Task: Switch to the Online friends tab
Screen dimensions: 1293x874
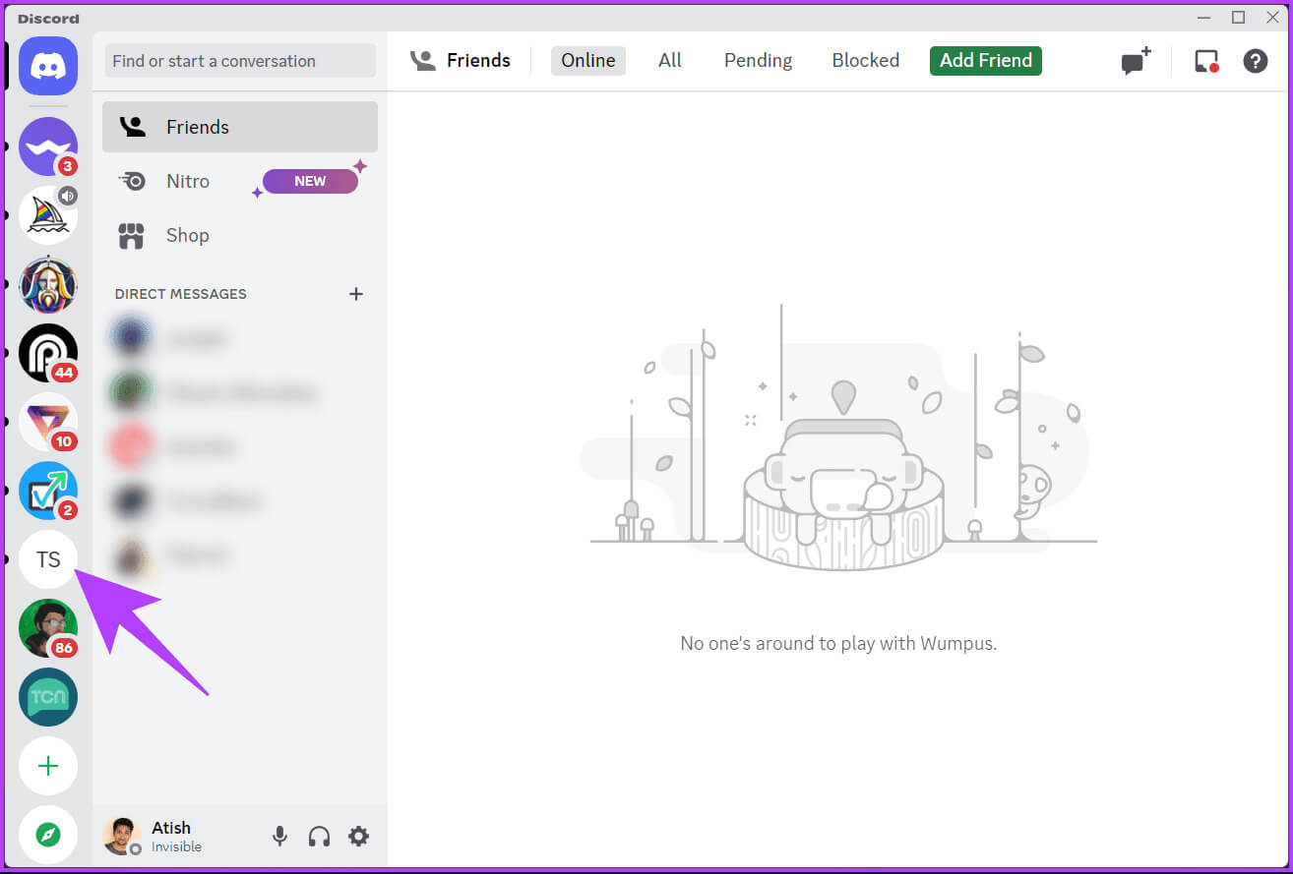Action: point(588,60)
